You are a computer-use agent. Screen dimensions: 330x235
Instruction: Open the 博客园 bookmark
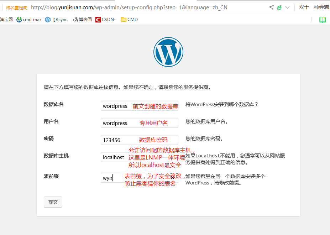tap(82, 20)
